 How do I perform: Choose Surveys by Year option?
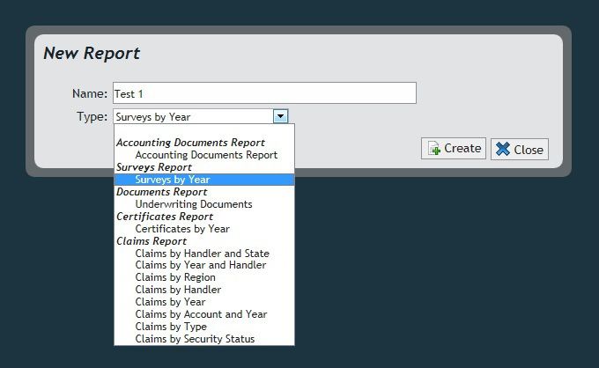click(x=173, y=180)
